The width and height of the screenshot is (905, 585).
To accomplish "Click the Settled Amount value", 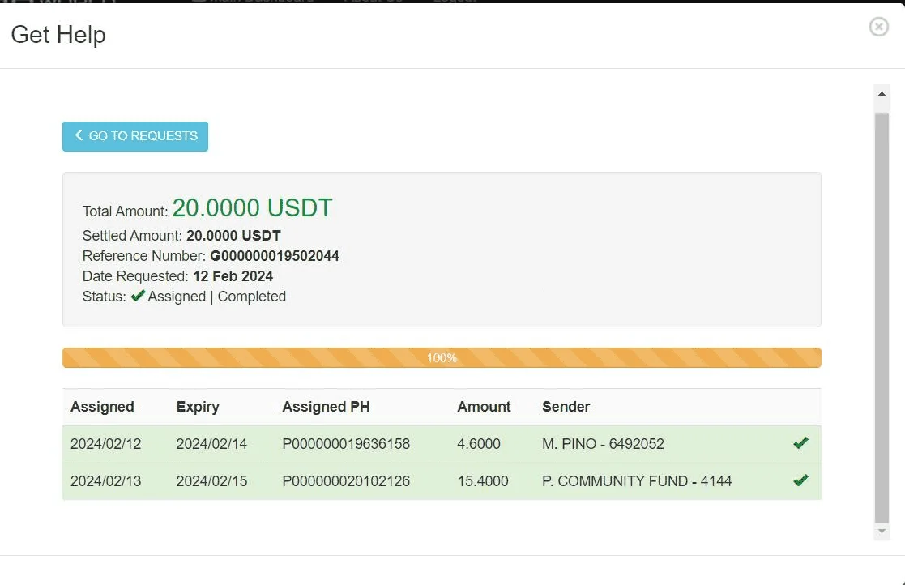I will (234, 236).
